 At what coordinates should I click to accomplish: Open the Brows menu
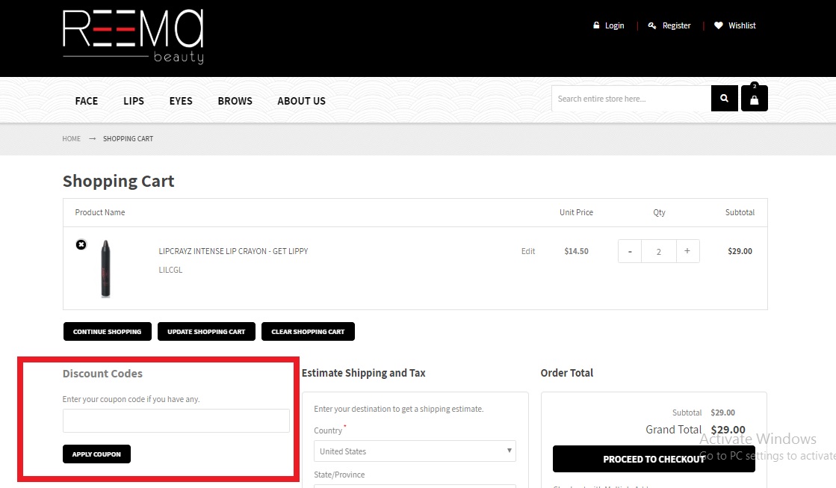tap(235, 101)
